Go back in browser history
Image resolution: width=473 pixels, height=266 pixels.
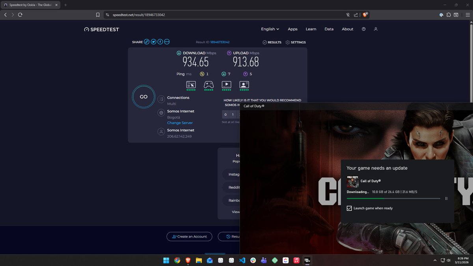5,15
